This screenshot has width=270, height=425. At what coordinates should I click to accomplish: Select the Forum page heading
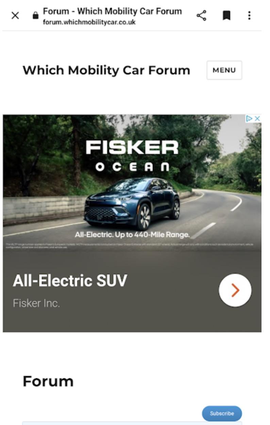(x=48, y=381)
